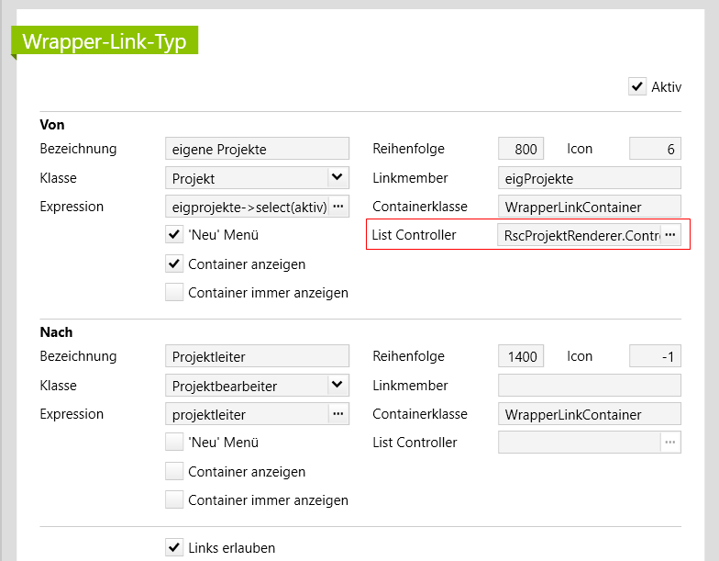The image size is (719, 561).
Task: Click Von Reihenfolge field showing 800
Action: [x=520, y=149]
